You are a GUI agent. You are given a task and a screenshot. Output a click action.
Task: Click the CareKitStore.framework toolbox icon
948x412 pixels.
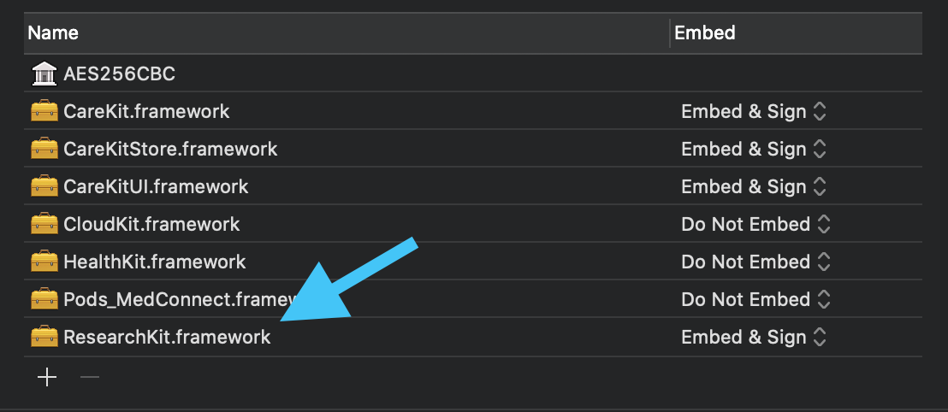[x=44, y=150]
